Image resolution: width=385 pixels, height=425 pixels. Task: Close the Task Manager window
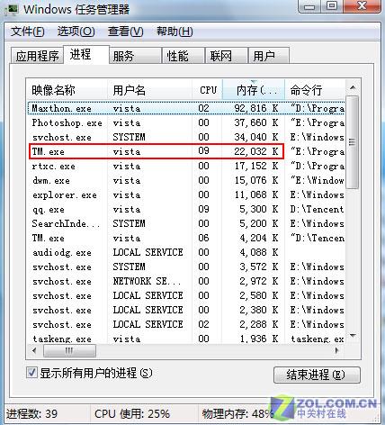tap(362, 6)
